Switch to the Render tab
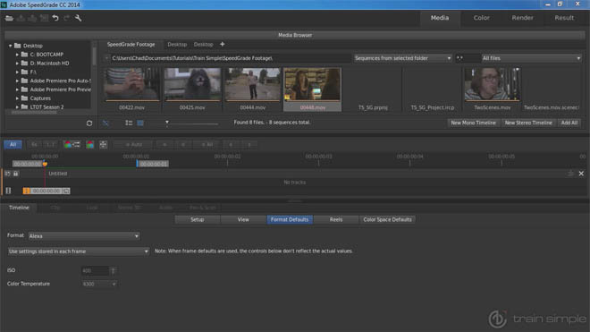 coord(522,18)
